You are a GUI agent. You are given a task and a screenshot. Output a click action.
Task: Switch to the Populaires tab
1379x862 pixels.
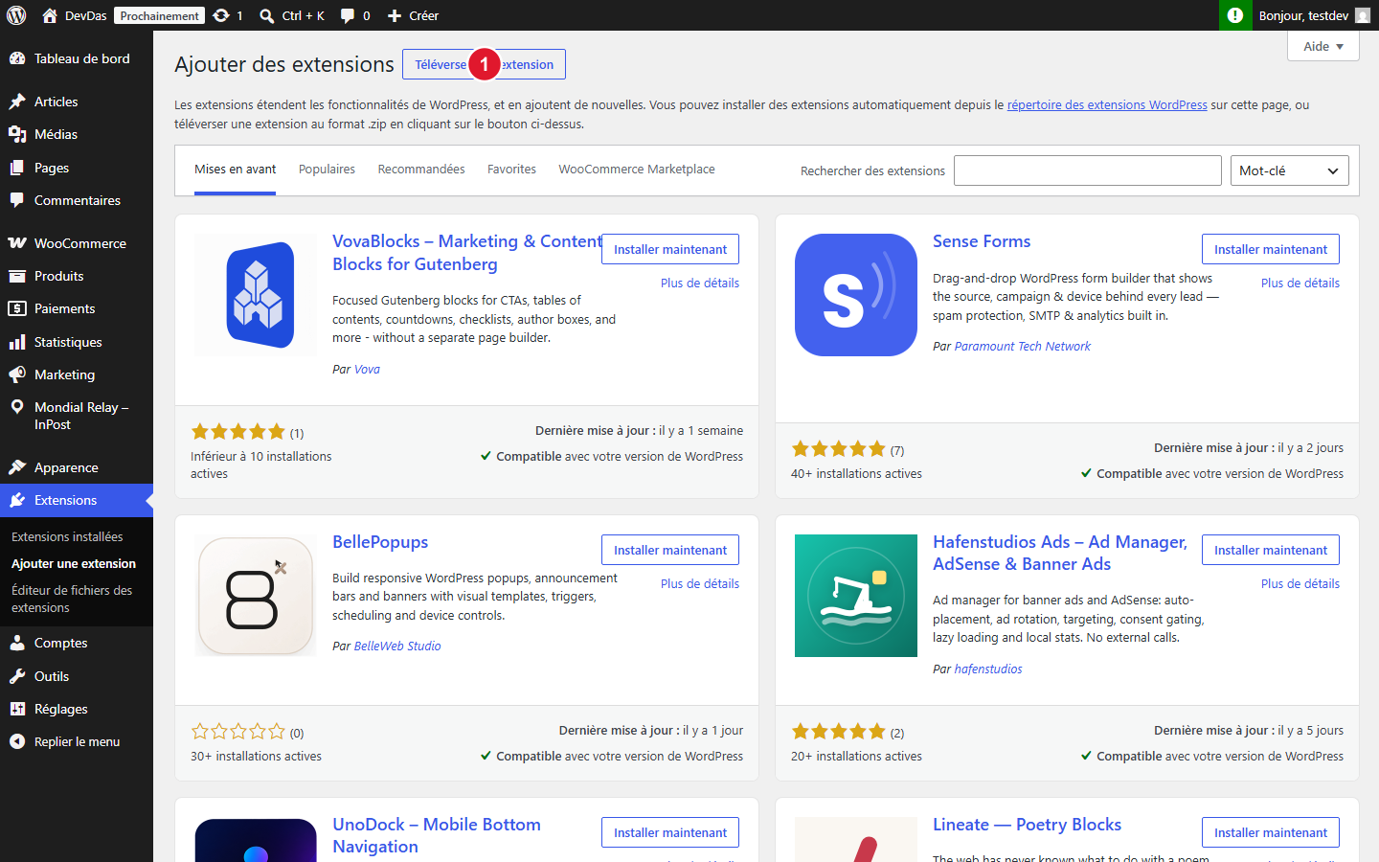pyautogui.click(x=327, y=170)
